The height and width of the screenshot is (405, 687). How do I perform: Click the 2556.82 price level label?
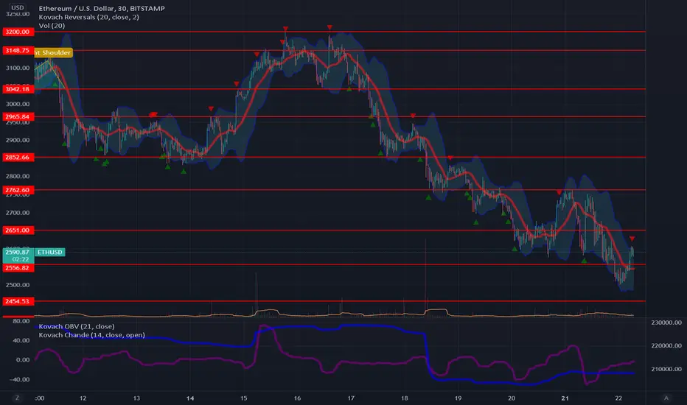[18, 267]
